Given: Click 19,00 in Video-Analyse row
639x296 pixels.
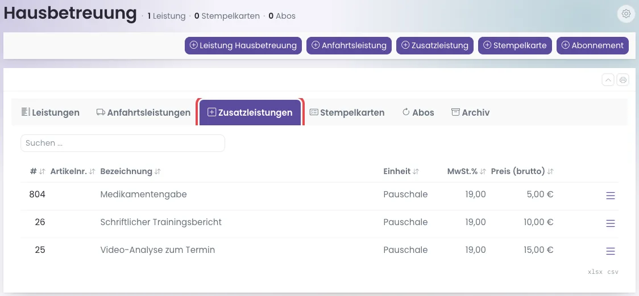Looking at the screenshot, I should click(x=476, y=250).
